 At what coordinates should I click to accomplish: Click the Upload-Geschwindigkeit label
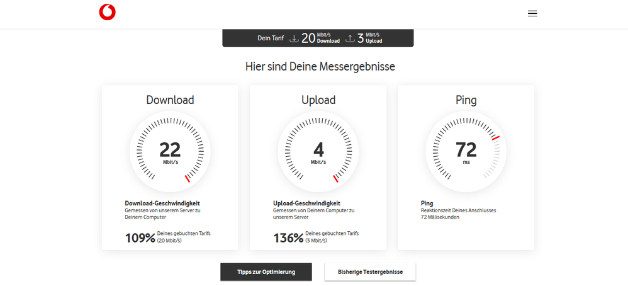(x=307, y=203)
